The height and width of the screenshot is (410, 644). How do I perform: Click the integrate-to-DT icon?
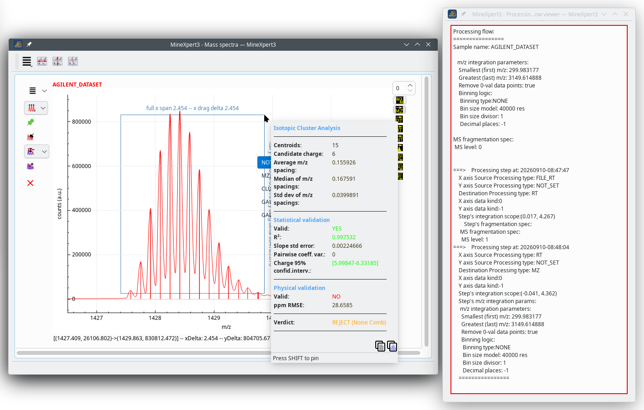[399, 119]
